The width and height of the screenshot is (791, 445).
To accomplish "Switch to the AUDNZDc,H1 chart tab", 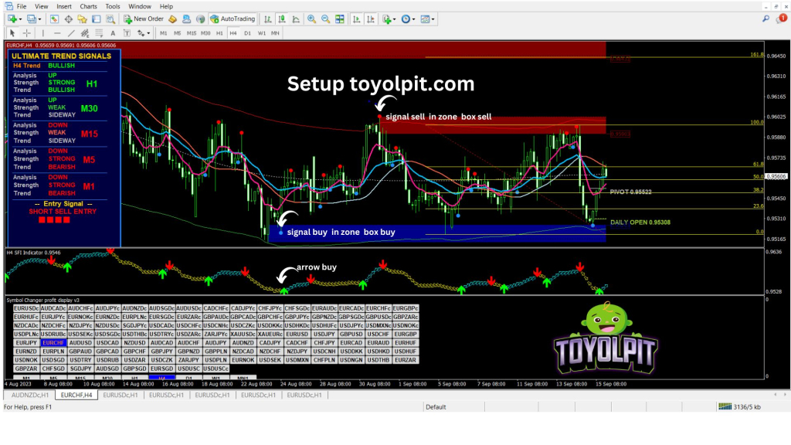I will 29,395.
